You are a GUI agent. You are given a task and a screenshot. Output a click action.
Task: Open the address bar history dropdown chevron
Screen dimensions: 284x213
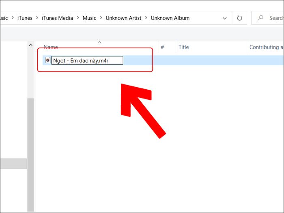click(x=225, y=18)
